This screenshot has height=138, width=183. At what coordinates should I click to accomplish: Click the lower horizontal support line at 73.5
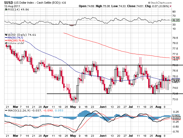(110, 94)
